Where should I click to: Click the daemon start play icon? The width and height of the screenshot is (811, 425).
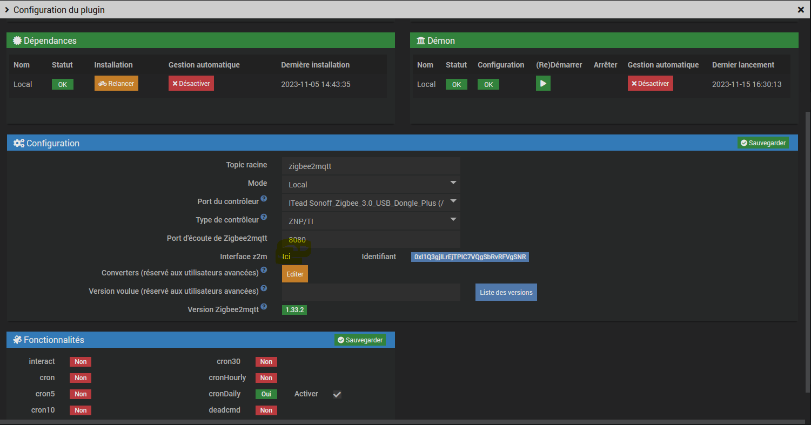[543, 84]
